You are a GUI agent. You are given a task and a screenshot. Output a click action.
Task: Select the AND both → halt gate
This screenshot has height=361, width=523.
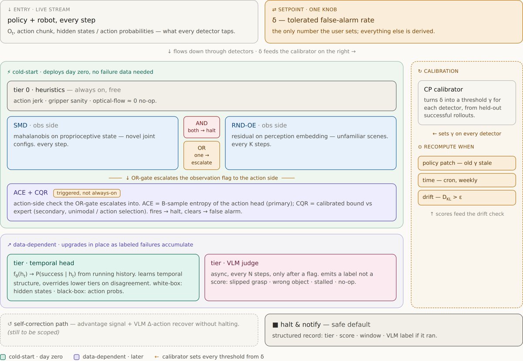pyautogui.click(x=202, y=127)
